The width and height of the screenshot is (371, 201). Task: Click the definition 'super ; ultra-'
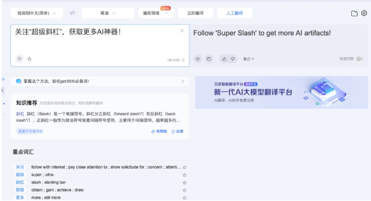pos(43,175)
